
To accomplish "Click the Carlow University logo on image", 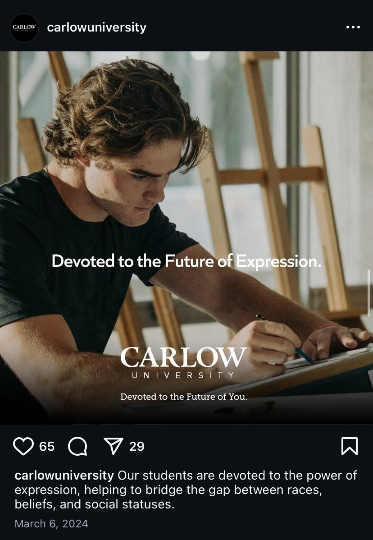I will (x=183, y=363).
